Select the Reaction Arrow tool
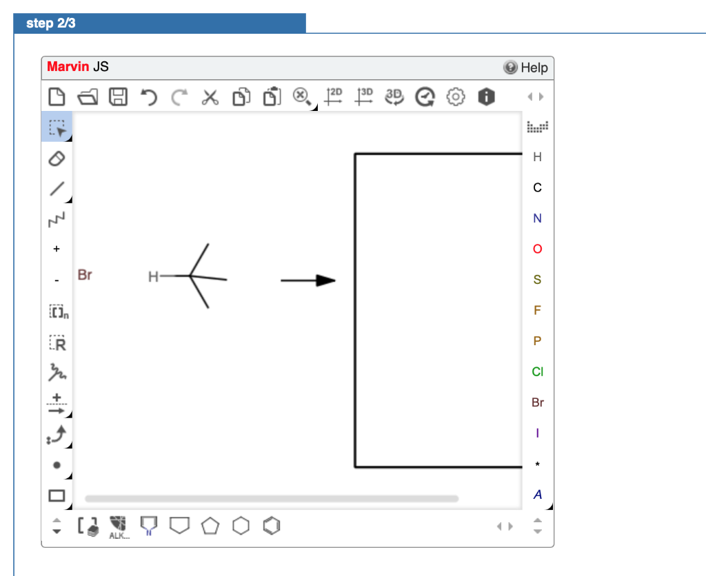The image size is (706, 576). 57,403
